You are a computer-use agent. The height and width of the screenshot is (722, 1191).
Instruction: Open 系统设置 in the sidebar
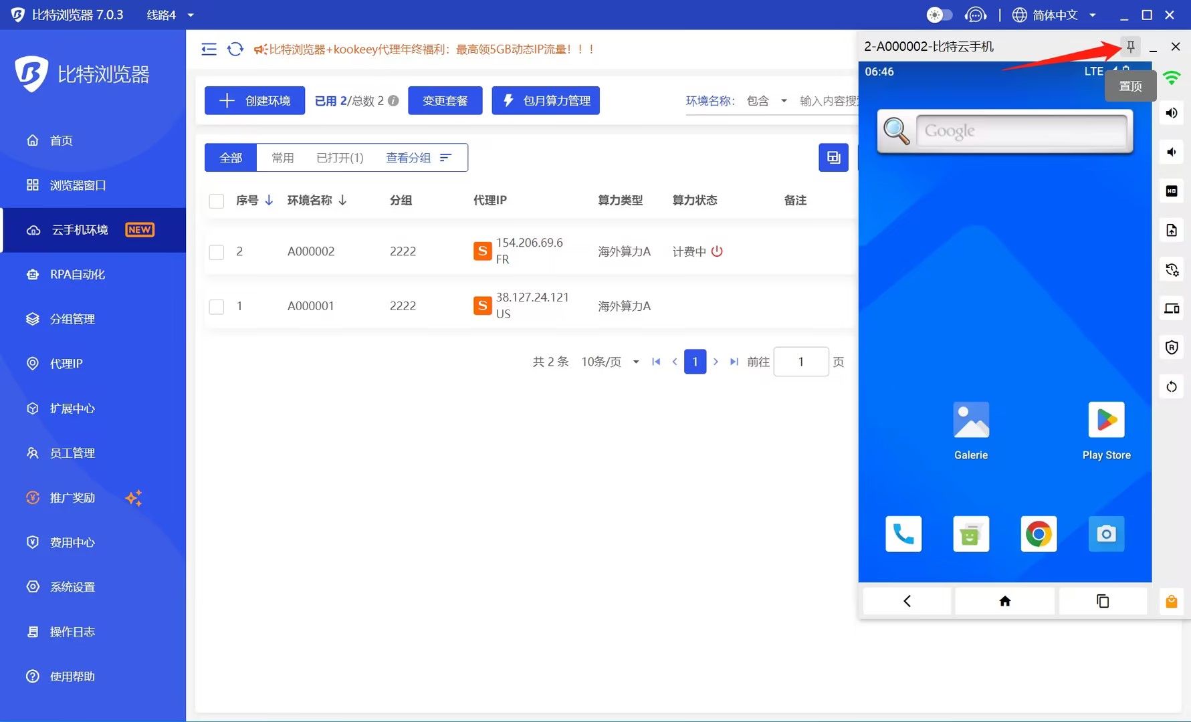pos(93,587)
